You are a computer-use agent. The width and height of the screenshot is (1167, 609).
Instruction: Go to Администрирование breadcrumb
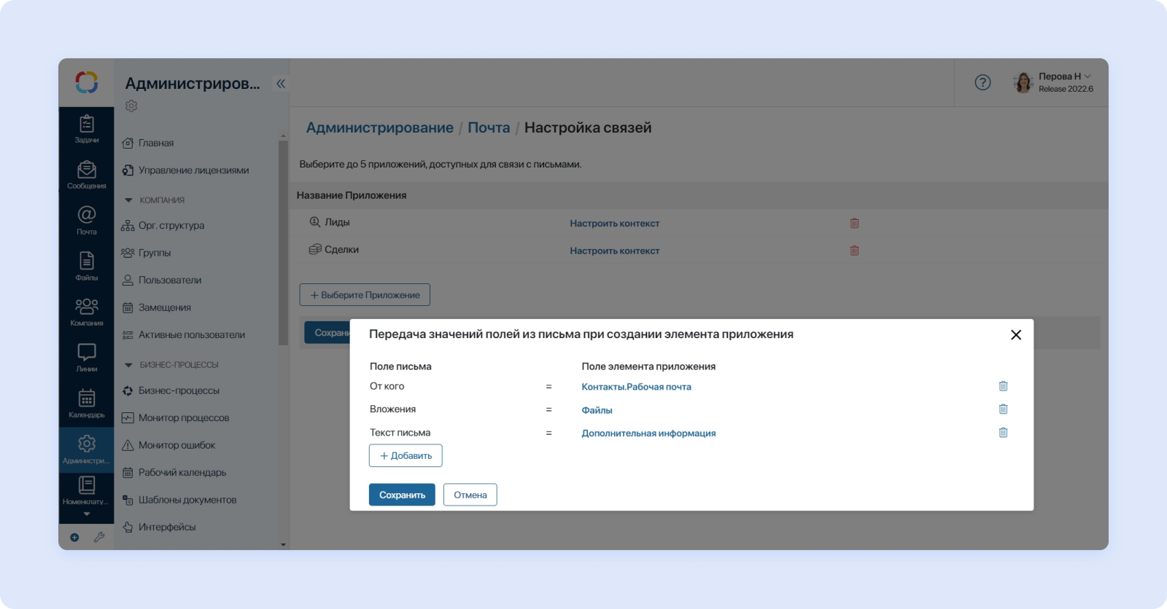click(379, 127)
